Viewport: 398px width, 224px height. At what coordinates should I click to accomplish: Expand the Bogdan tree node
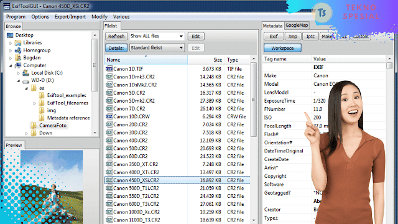coord(11,58)
